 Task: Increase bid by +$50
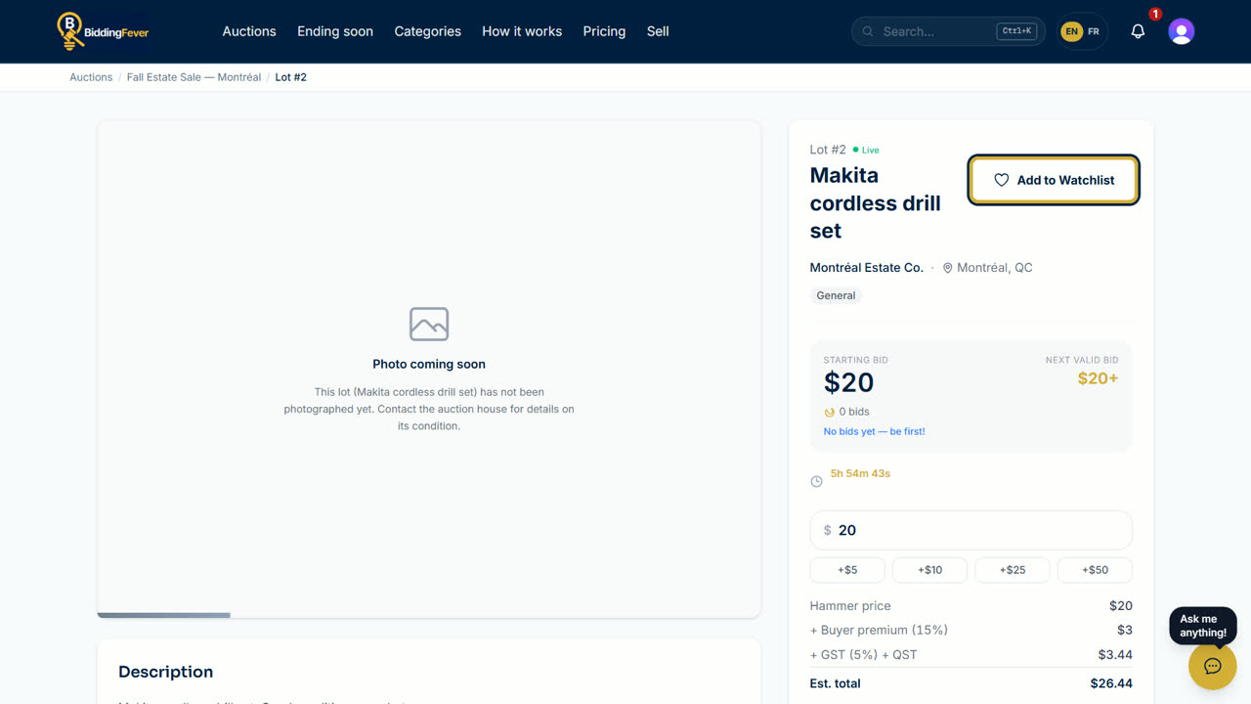(1096, 570)
